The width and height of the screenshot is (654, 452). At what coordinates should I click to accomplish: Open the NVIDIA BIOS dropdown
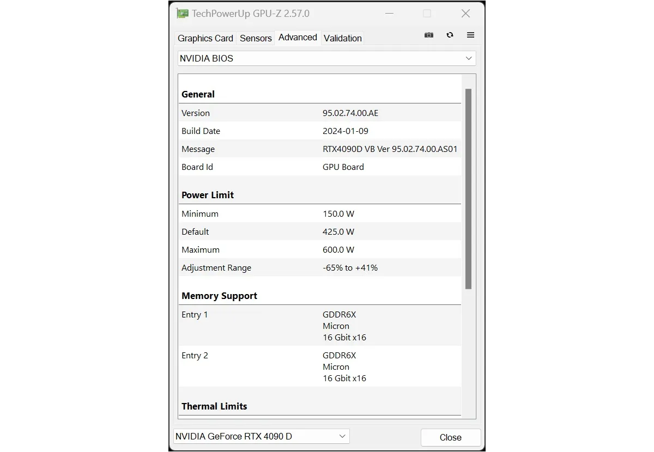click(x=326, y=58)
